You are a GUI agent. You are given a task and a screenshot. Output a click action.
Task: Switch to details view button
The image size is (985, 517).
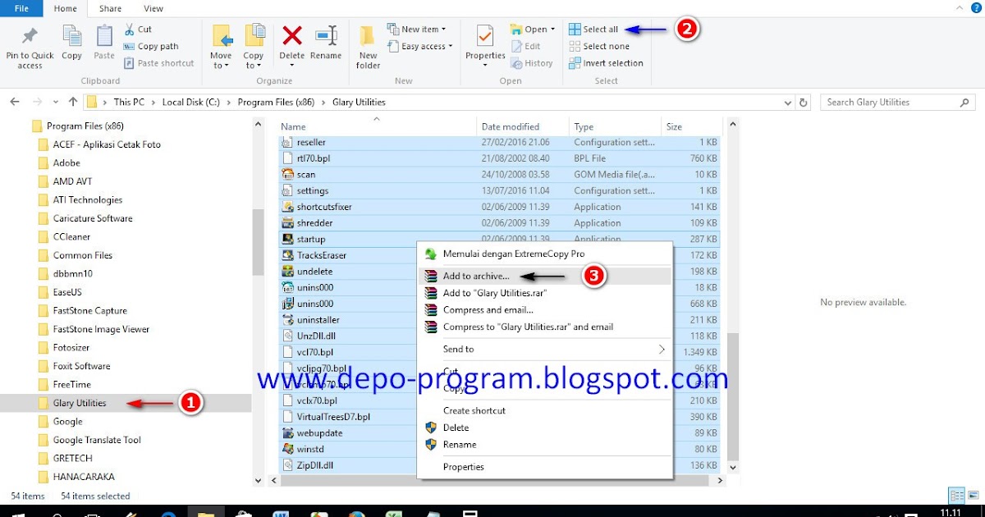click(957, 496)
